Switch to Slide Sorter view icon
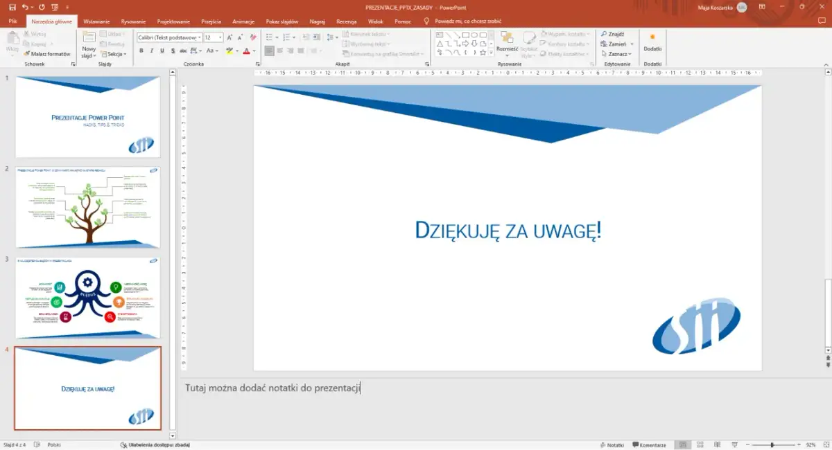 pyautogui.click(x=700, y=444)
